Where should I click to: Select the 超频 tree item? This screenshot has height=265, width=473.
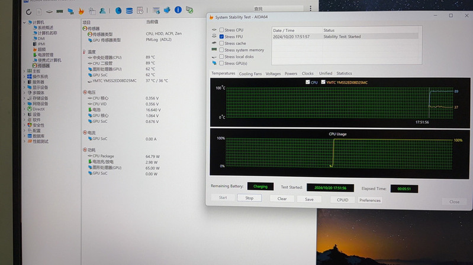41,50
